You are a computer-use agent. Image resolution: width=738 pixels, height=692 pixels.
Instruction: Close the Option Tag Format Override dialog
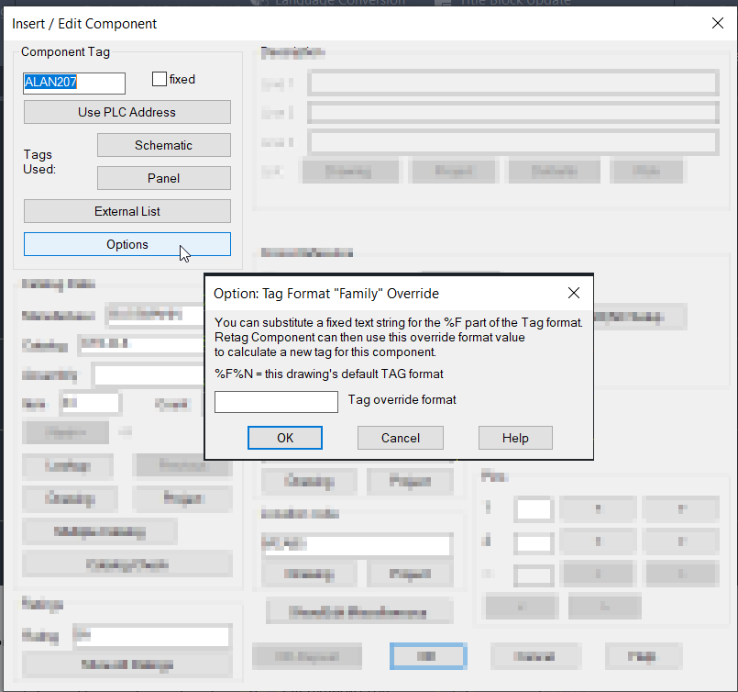click(x=573, y=294)
